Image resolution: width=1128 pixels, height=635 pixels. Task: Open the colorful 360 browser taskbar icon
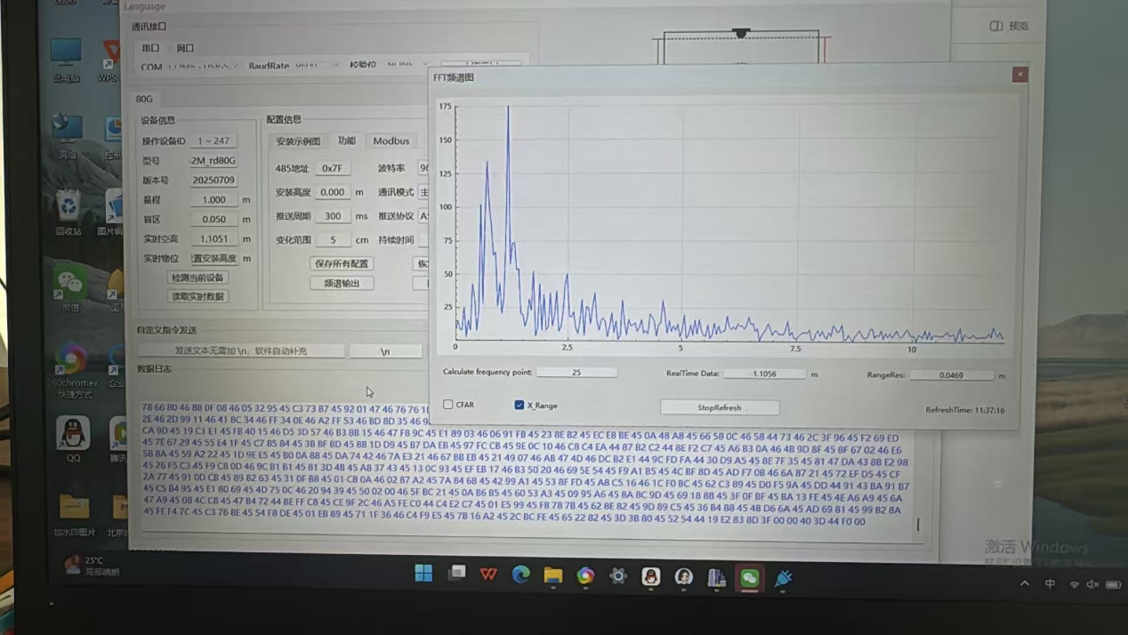[x=585, y=576]
